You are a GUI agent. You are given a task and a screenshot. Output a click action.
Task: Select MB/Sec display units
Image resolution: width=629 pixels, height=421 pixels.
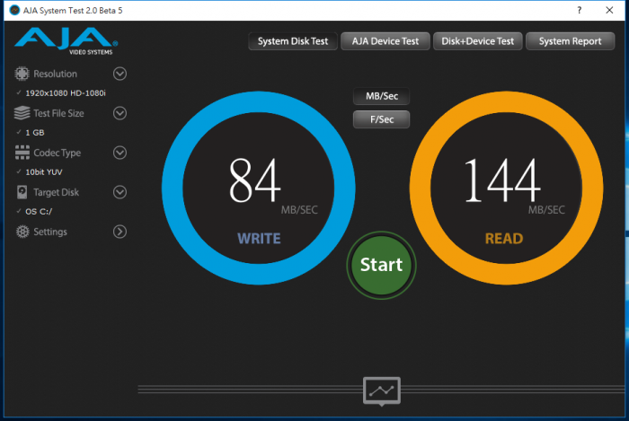(382, 96)
